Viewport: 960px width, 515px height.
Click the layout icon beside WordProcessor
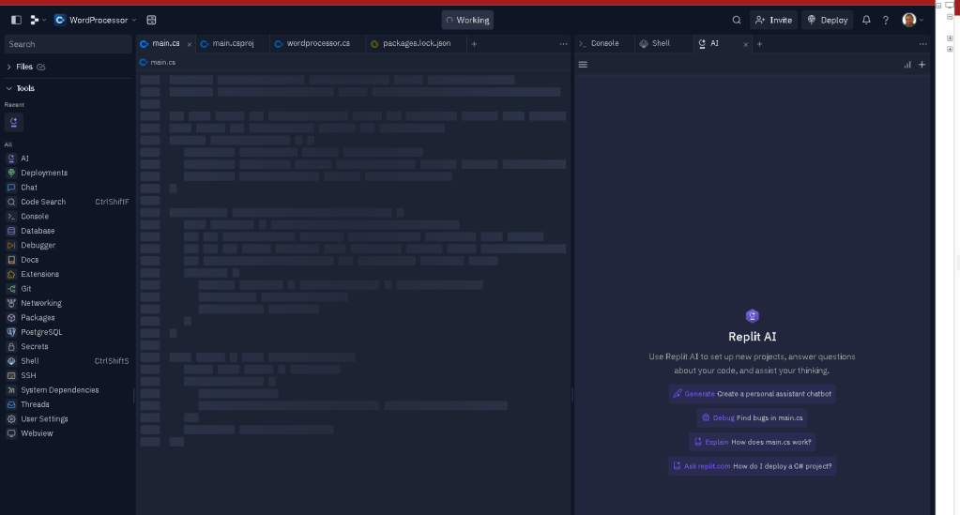[151, 21]
